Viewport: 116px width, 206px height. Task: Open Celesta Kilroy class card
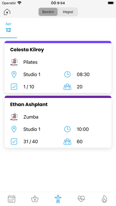coord(58,67)
